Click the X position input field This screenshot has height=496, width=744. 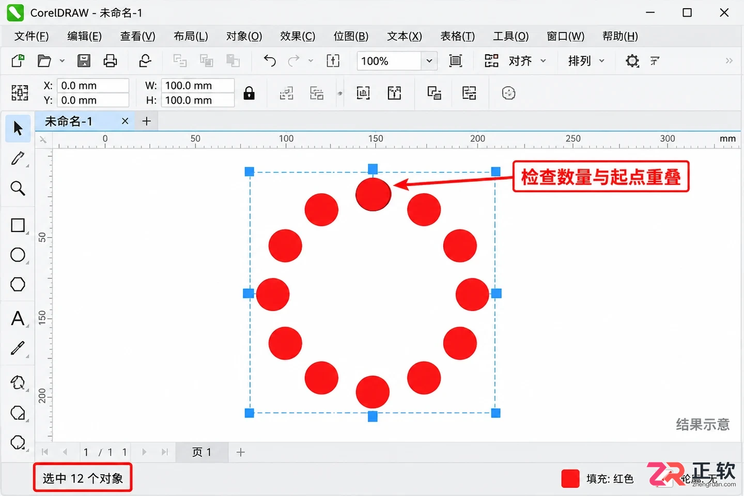[x=92, y=85]
